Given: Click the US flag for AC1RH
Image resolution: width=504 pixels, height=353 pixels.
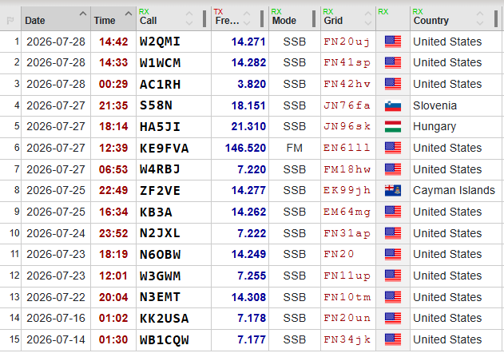Looking at the screenshot, I should pyautogui.click(x=393, y=84).
